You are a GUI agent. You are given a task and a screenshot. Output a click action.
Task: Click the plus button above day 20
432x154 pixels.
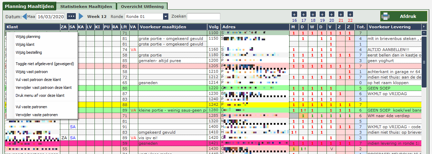[x=331, y=14]
